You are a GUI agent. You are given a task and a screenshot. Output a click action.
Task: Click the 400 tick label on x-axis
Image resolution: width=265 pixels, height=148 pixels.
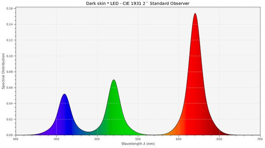(15, 139)
